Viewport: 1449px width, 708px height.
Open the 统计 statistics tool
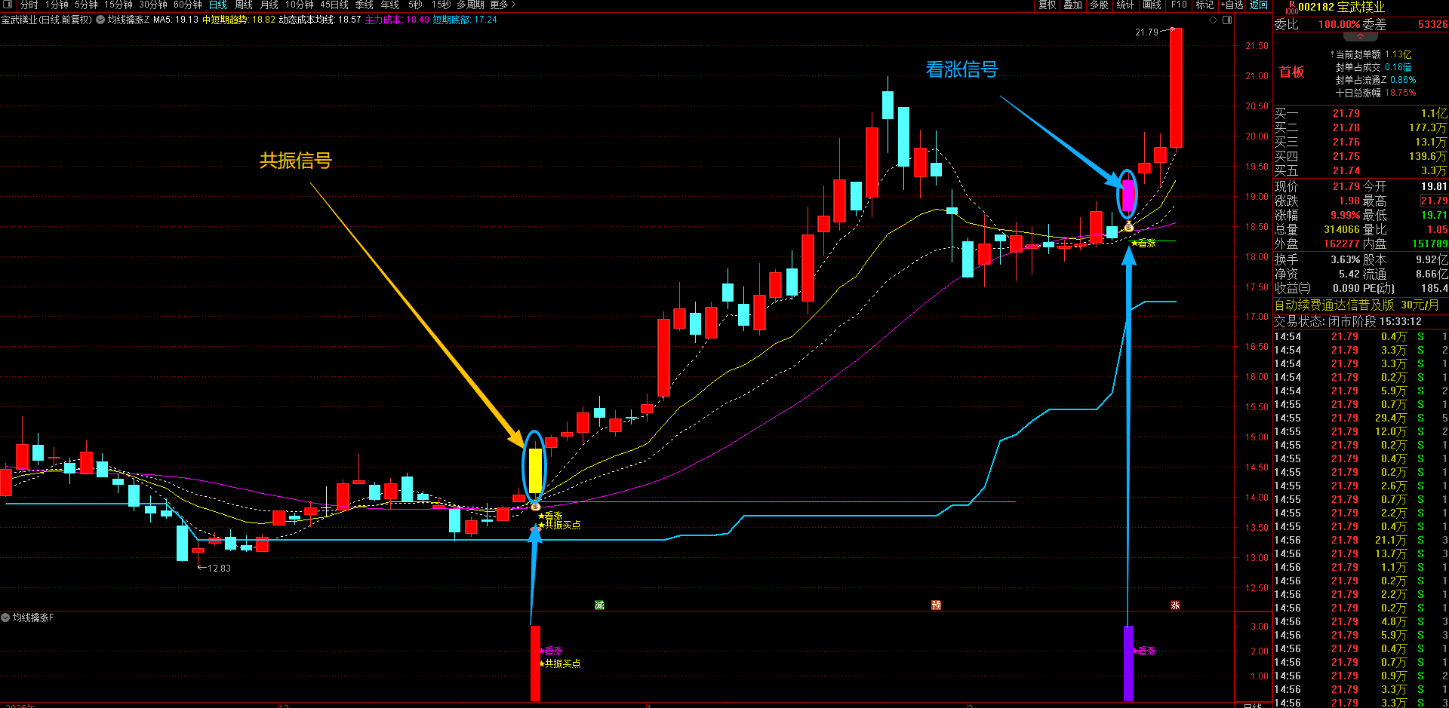[x=1125, y=5]
